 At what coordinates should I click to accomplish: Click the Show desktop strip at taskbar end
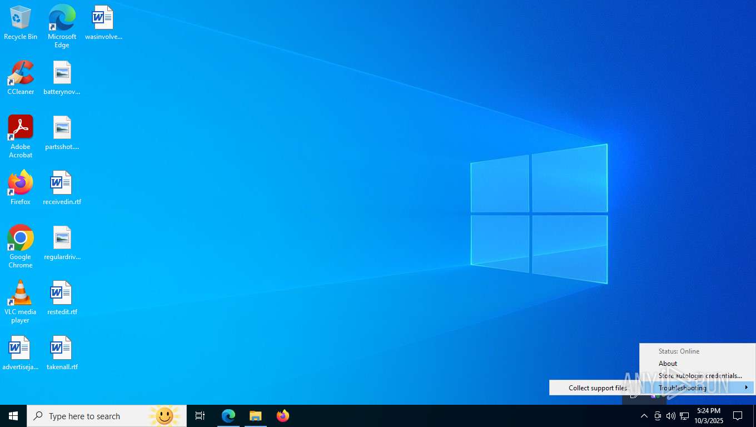754,416
